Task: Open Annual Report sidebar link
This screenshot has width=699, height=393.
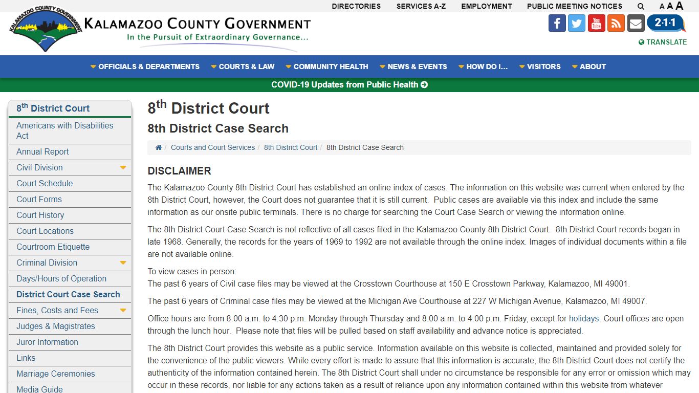Action: (42, 152)
